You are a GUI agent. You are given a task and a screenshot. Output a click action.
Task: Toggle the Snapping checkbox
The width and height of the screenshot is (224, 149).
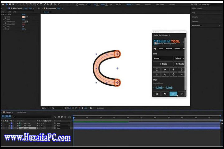pos(77,5)
